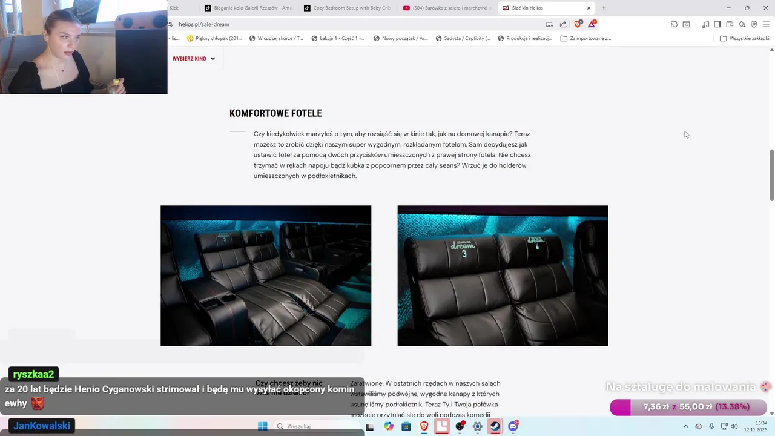This screenshot has width=775, height=436.
Task: Open the Copilot icon in taskbar
Action: tap(388, 426)
